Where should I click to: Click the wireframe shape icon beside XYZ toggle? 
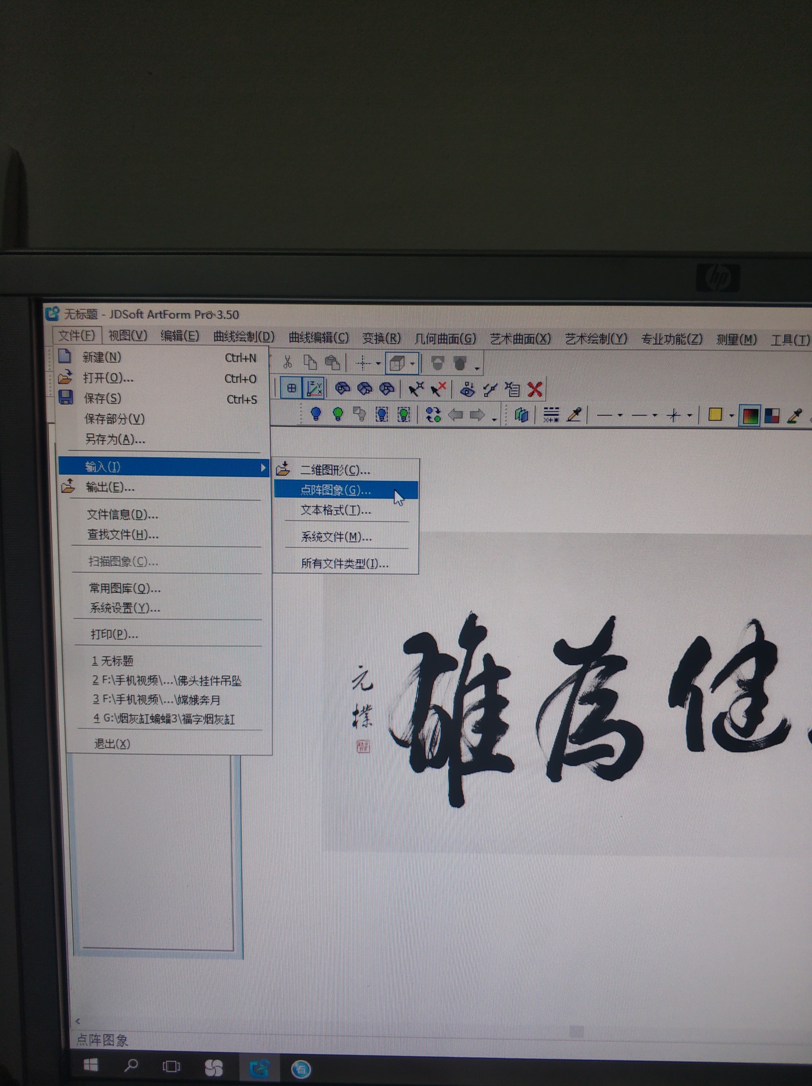pyautogui.click(x=342, y=388)
